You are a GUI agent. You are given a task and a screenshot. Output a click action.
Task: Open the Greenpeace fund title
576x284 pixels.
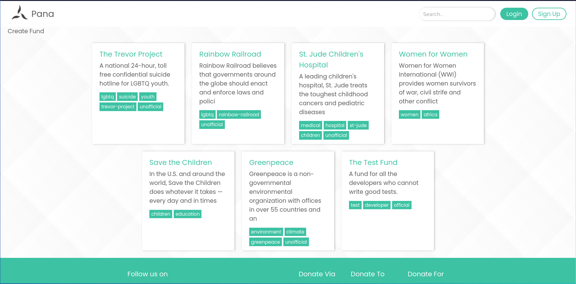[x=271, y=162]
